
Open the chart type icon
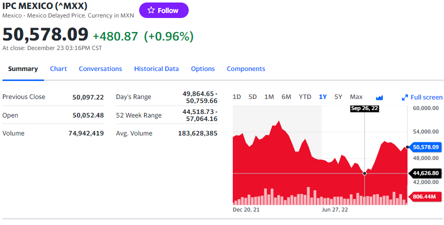point(379,97)
